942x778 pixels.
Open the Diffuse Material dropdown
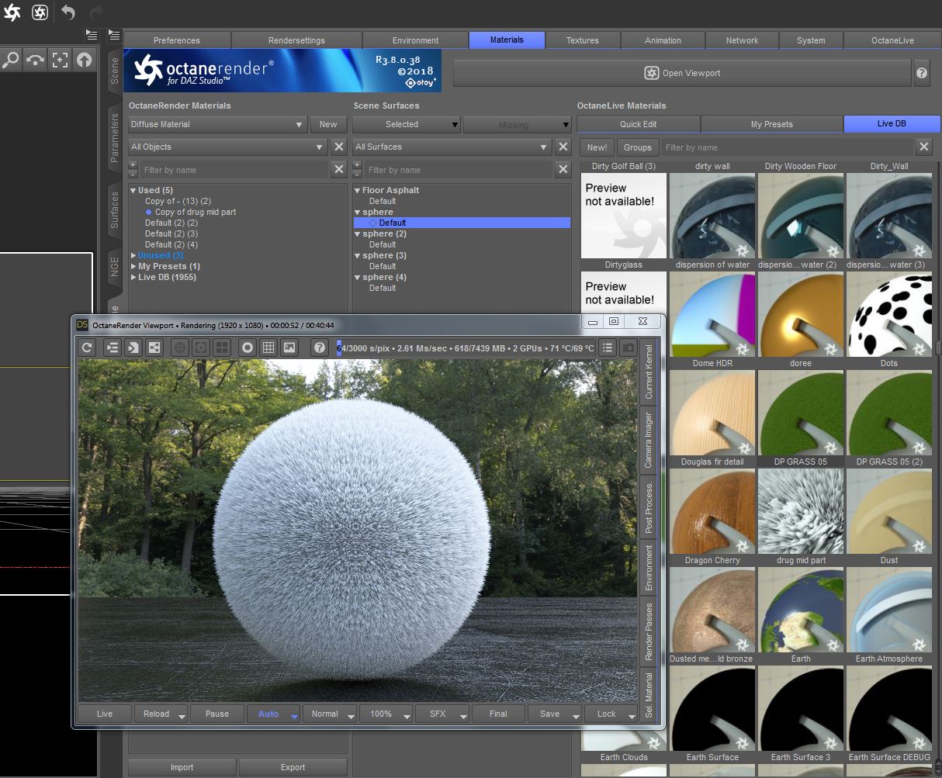217,124
